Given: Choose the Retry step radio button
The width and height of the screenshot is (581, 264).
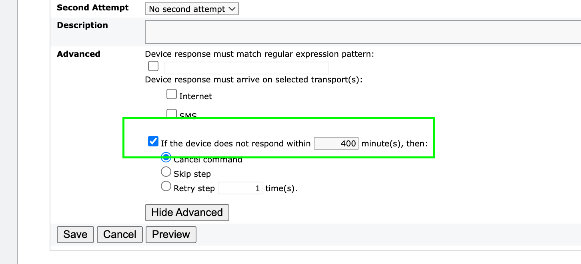Looking at the screenshot, I should pyautogui.click(x=166, y=186).
